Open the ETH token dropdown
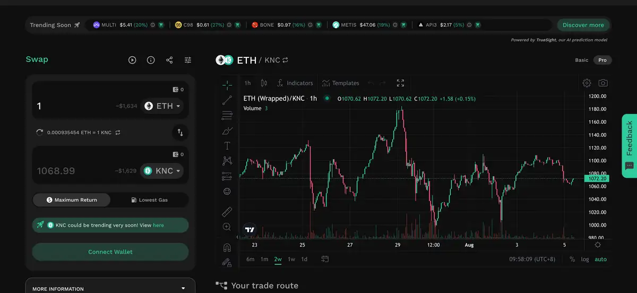Screen dimensions: 637x293 (x=162, y=106)
